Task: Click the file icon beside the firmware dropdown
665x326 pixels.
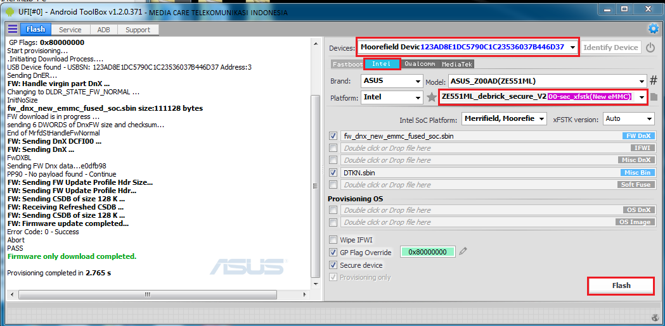Action: 654,97
